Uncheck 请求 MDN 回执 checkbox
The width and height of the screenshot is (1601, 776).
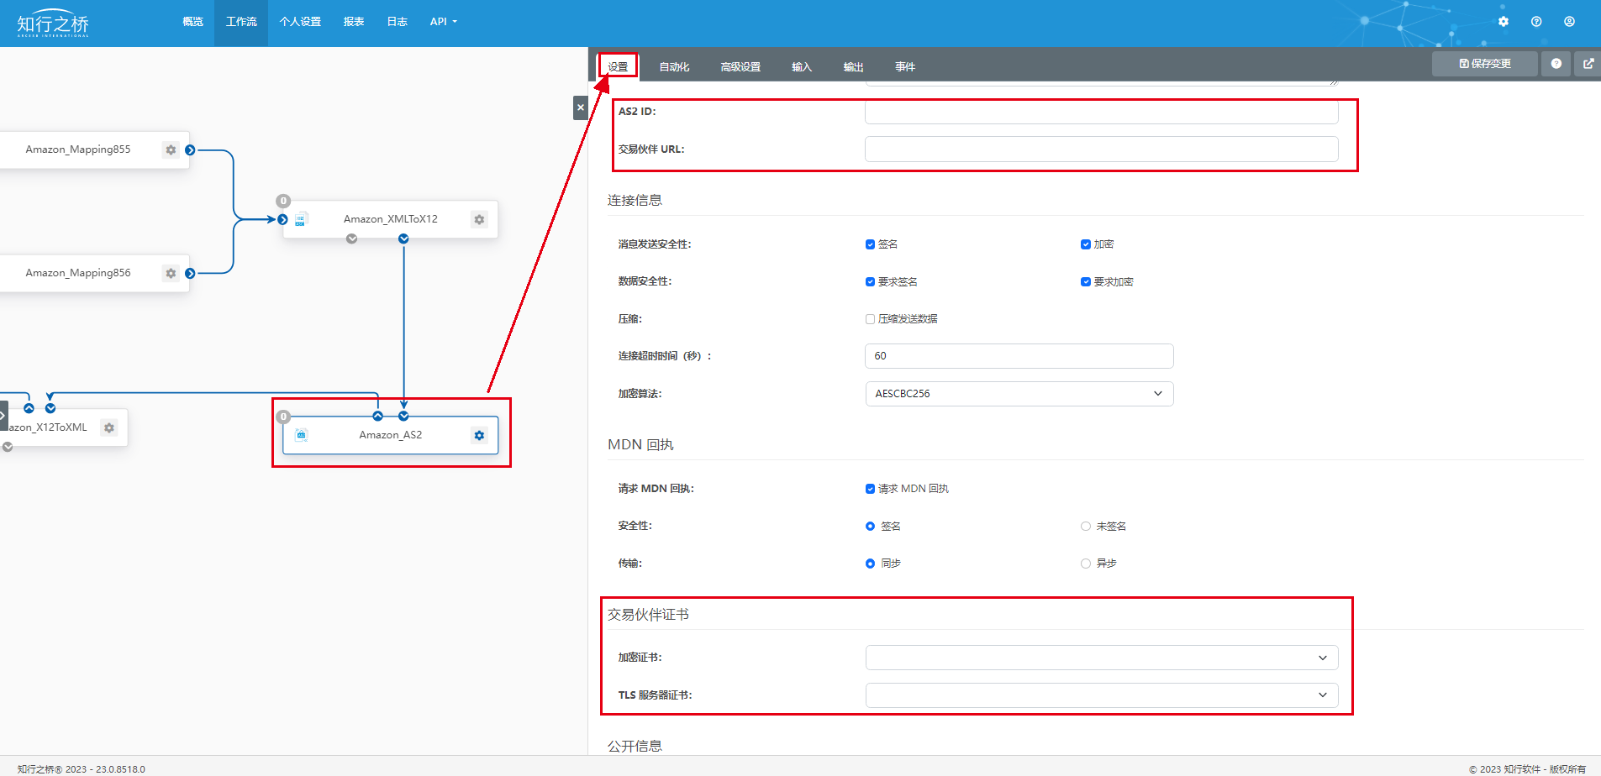[871, 489]
